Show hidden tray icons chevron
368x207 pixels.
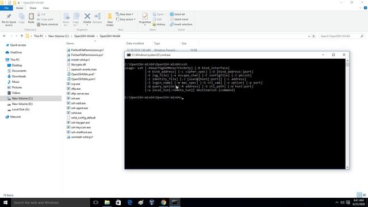337,202
